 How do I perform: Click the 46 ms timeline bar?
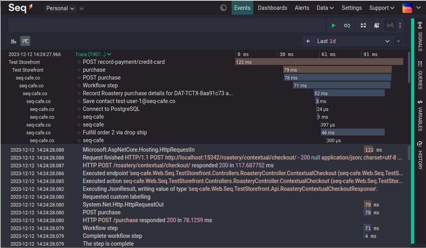pos(353,132)
